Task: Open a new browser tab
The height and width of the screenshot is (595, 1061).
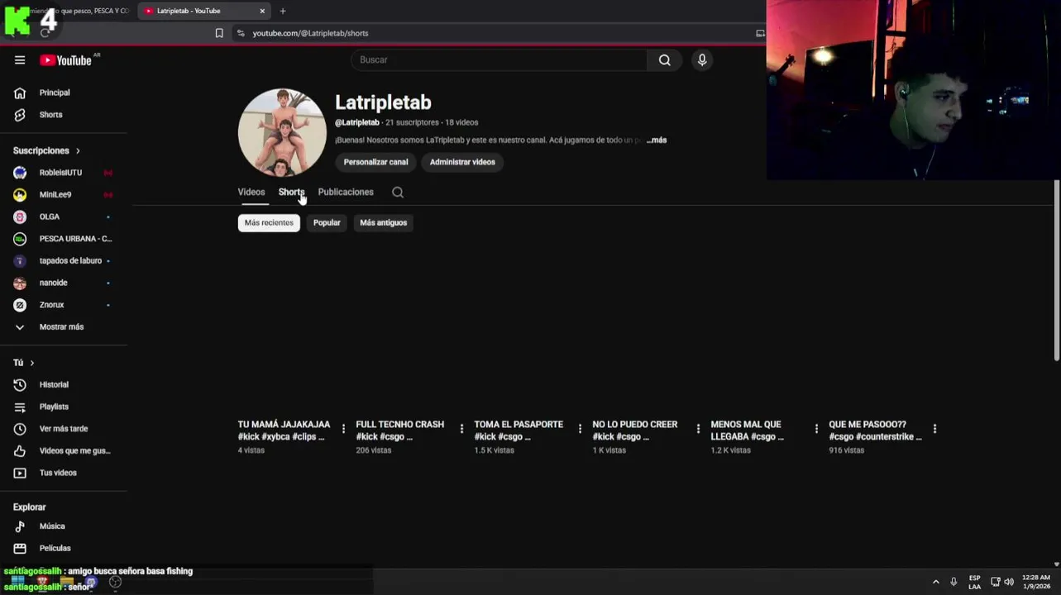Action: tap(283, 11)
